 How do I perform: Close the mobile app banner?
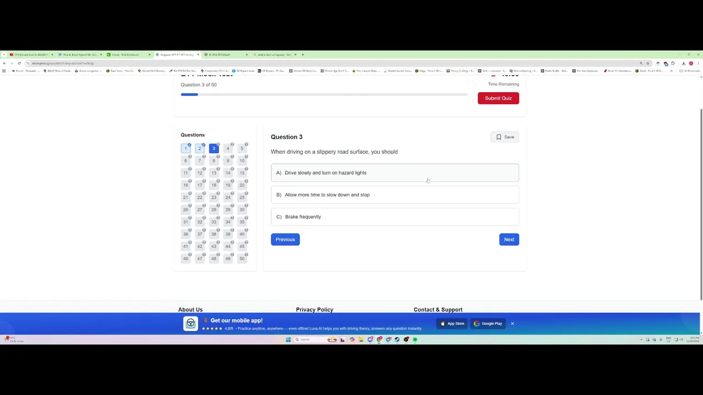point(512,324)
